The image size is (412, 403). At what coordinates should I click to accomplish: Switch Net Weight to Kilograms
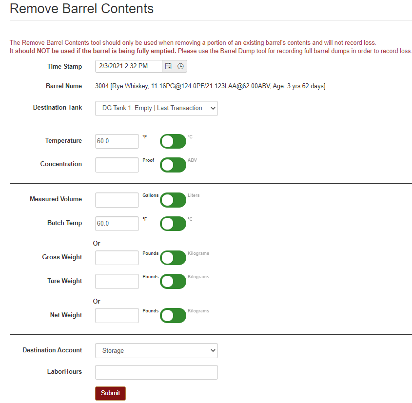click(x=173, y=315)
